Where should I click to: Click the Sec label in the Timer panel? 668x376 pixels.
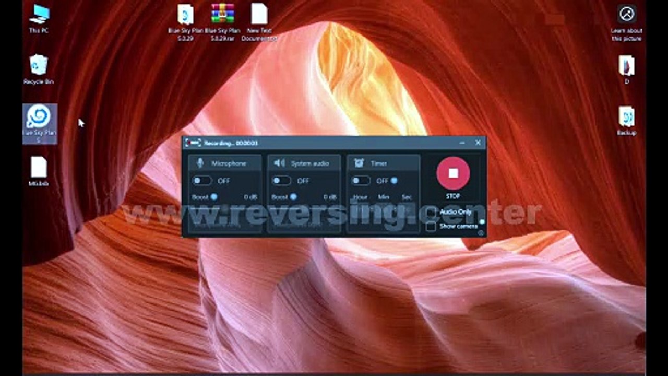point(407,197)
